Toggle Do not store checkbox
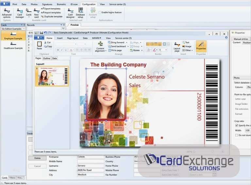251x185 pixels. [x=237, y=135]
